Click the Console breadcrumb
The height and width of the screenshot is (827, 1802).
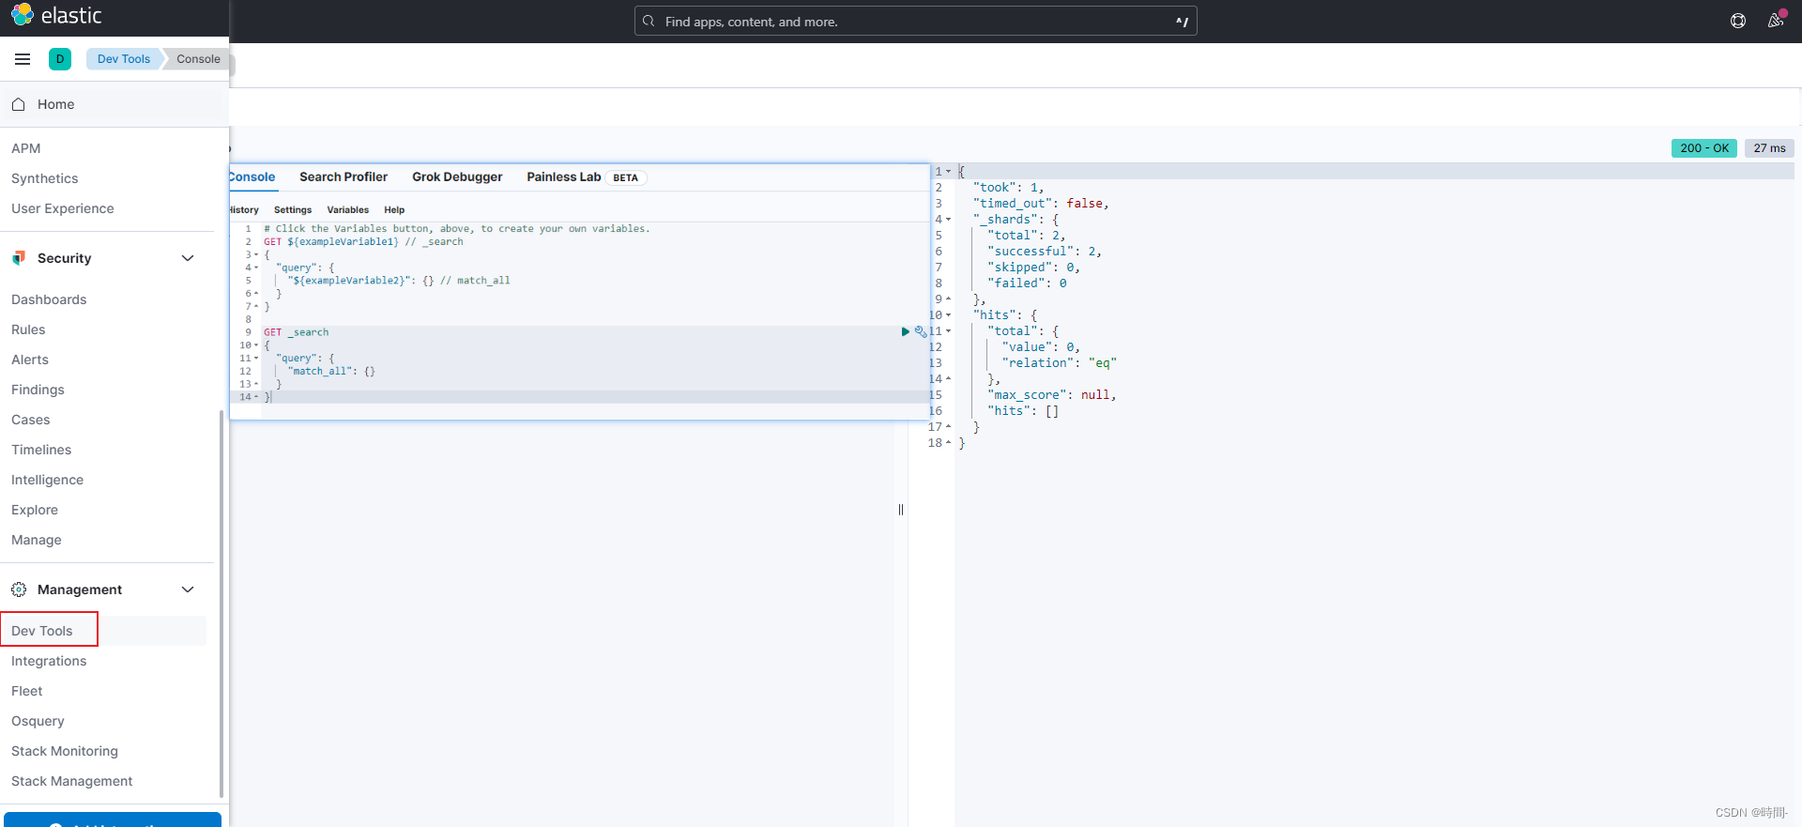(198, 59)
